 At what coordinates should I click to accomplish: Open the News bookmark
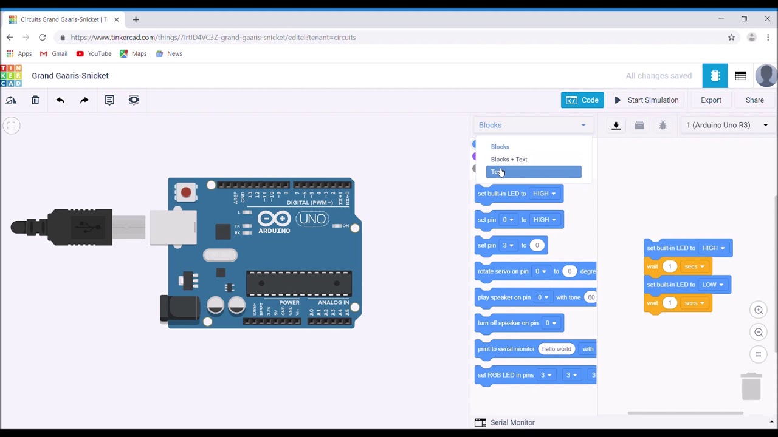(169, 53)
